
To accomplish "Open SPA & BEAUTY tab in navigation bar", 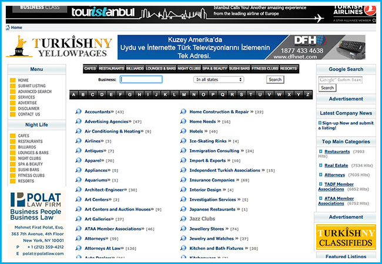I will point(215,69).
